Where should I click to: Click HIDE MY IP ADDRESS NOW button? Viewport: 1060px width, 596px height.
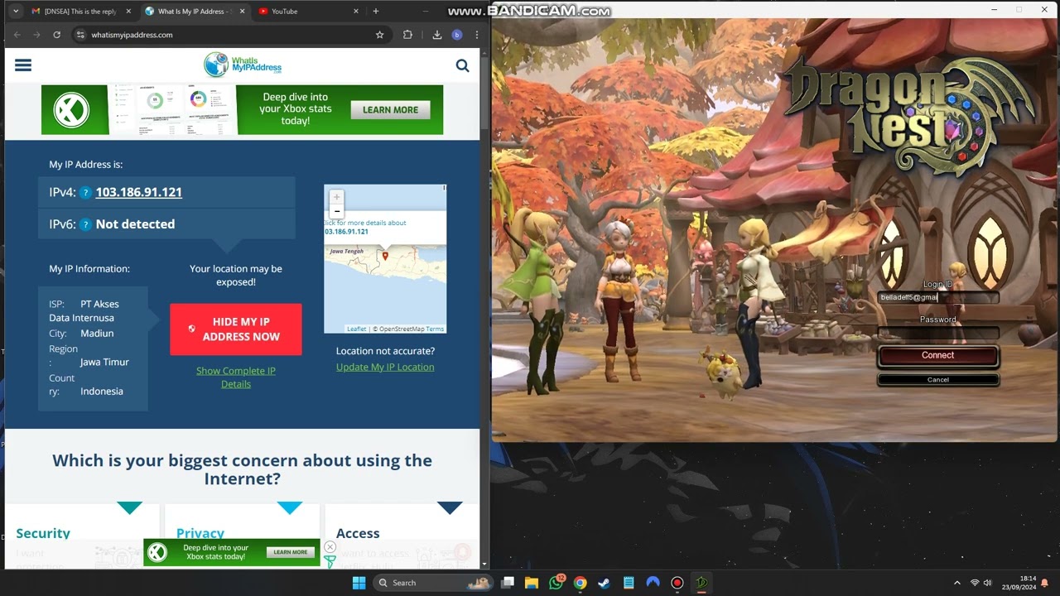tap(236, 329)
